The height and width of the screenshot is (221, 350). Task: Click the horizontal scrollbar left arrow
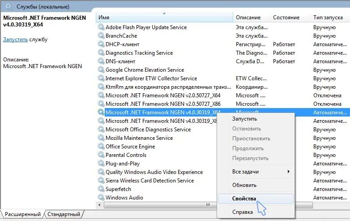click(99, 205)
